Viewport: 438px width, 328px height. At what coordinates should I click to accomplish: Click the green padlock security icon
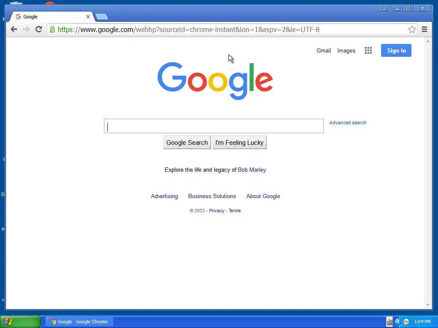[x=52, y=29]
